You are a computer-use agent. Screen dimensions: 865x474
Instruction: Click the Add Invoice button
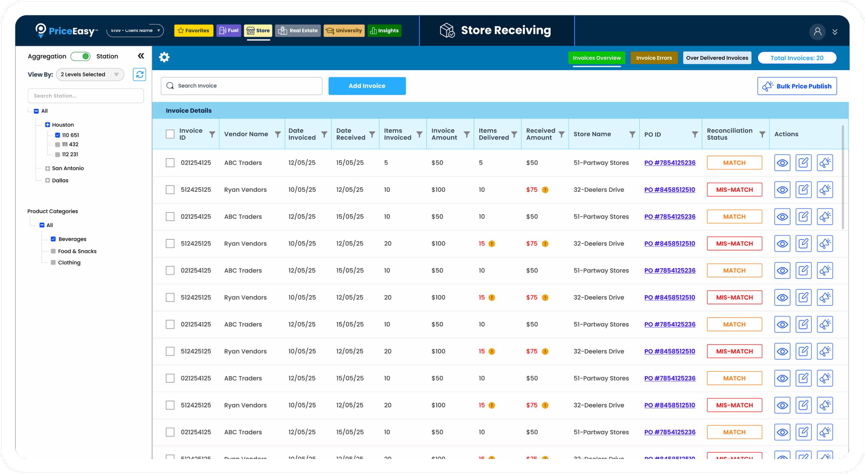click(x=367, y=86)
